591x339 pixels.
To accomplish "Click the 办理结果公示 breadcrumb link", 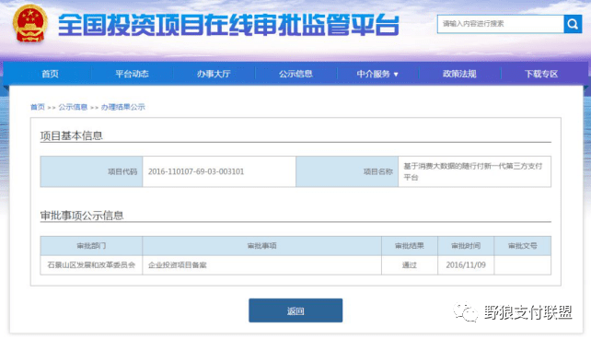I will 122,107.
